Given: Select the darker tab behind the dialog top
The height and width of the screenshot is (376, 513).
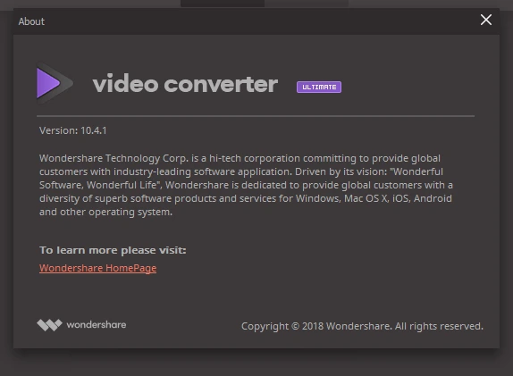Looking at the screenshot, I should [223, 4].
